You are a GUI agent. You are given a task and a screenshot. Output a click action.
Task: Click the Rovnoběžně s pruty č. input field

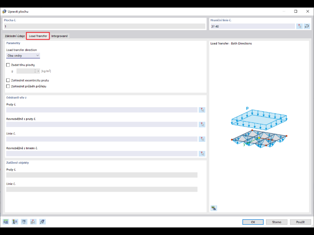pos(102,124)
